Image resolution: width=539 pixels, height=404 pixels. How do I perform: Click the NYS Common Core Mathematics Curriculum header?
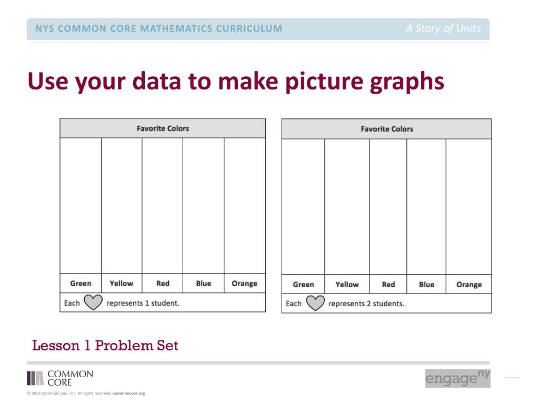tap(158, 29)
